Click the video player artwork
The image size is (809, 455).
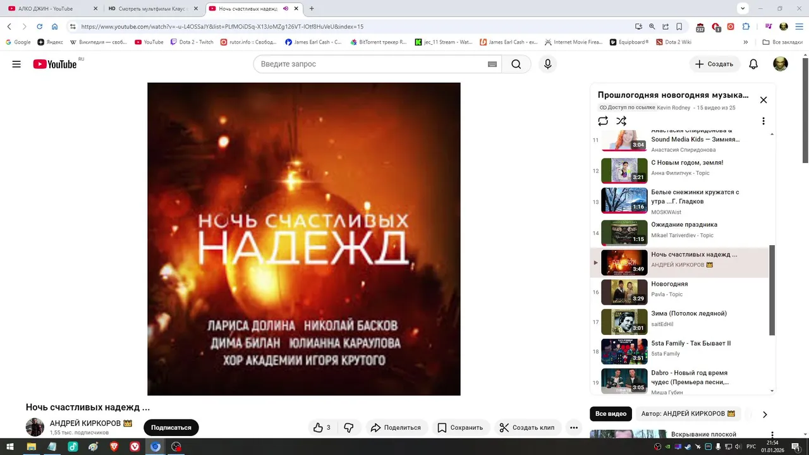303,239
